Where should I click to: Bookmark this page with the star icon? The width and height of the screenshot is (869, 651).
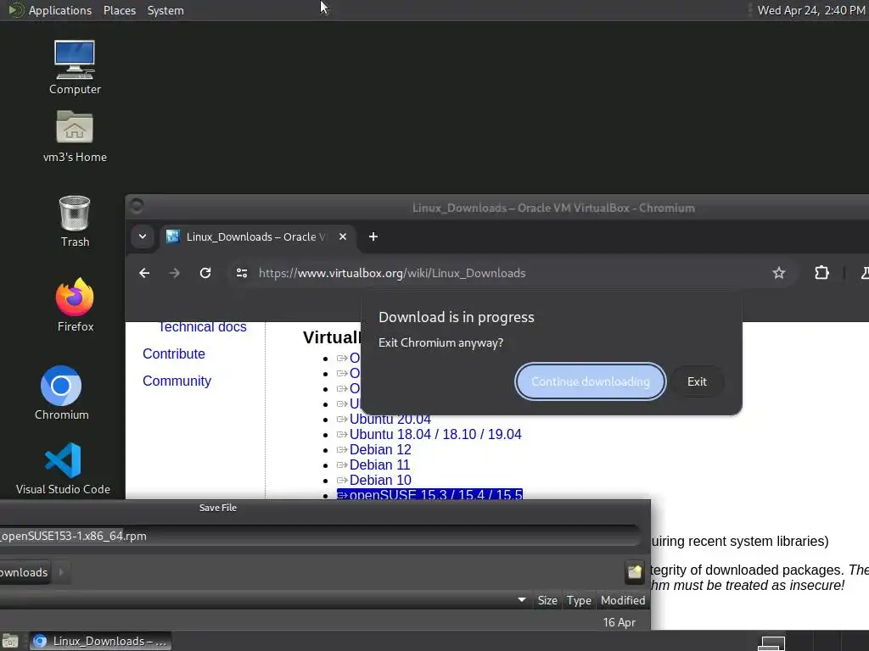[779, 273]
